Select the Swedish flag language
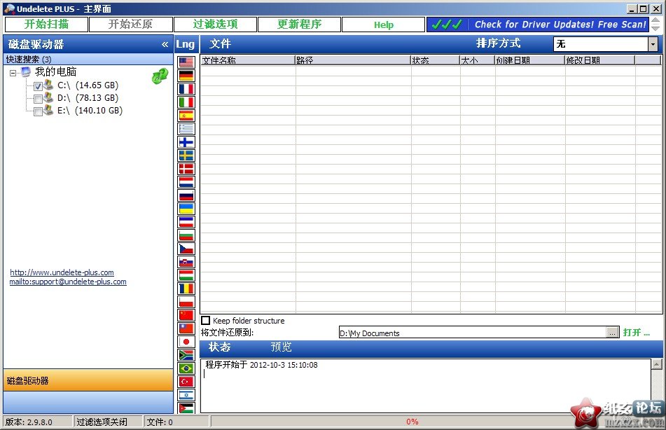 (x=186, y=155)
